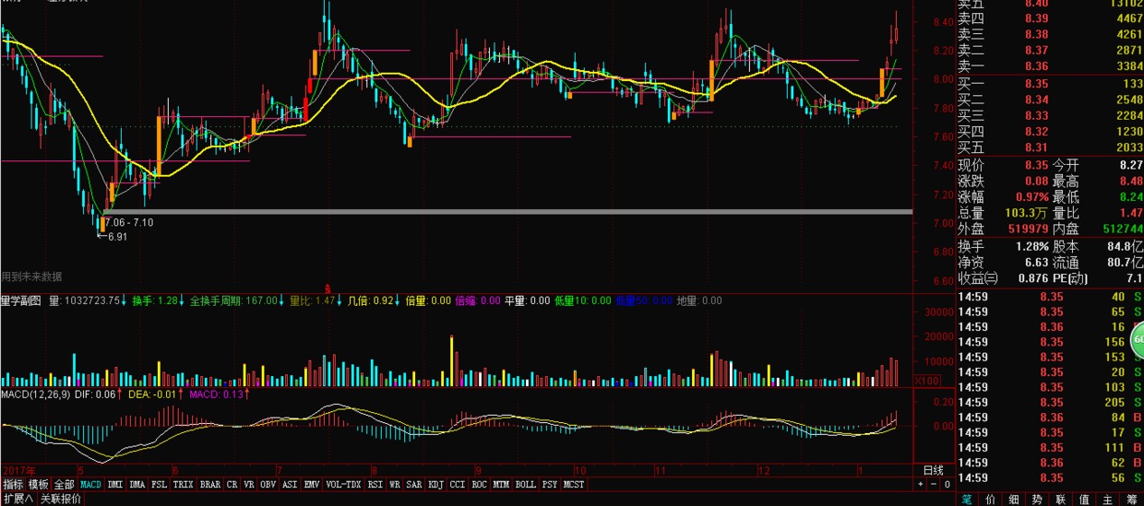1144x506 pixels.
Task: Switch indicator to BOLL
Action: tap(525, 484)
